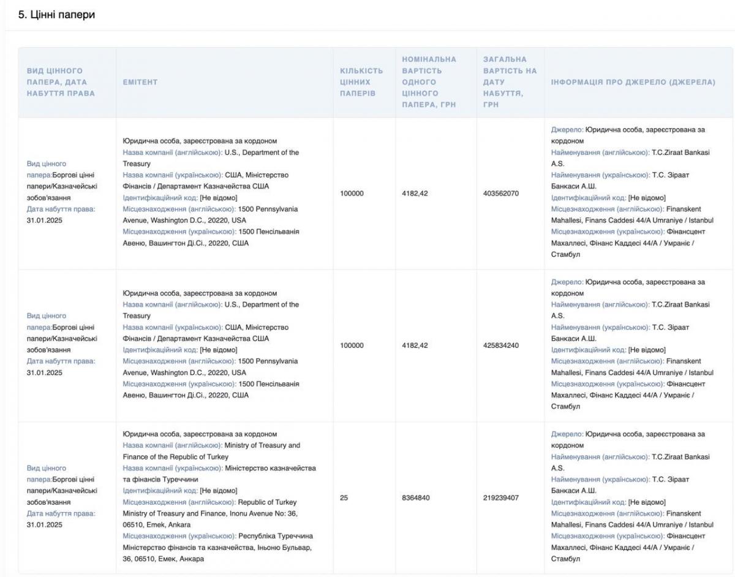
Task: Click the 'Номінальна вартість одного цінного папера' header
Action: point(429,82)
